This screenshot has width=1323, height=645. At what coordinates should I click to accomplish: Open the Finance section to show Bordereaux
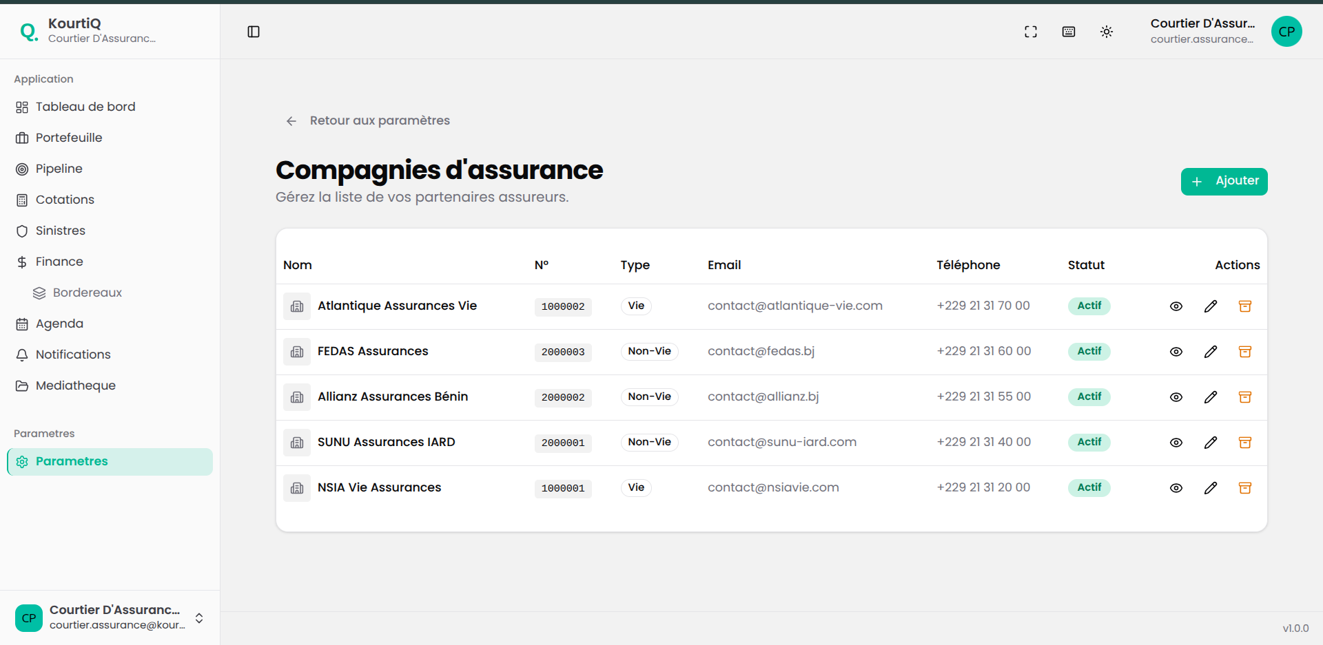(x=59, y=262)
